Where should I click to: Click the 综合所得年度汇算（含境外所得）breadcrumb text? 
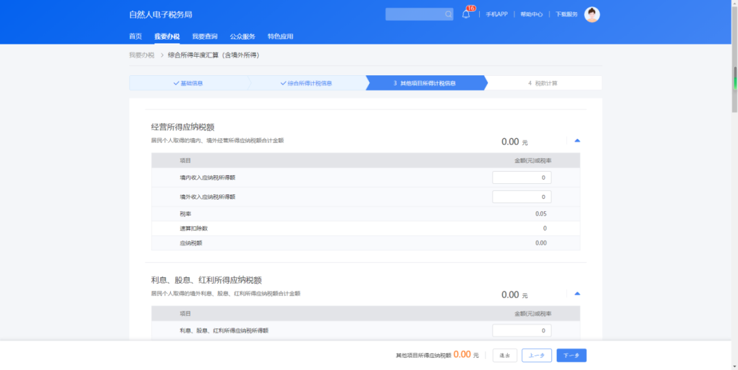pyautogui.click(x=213, y=55)
